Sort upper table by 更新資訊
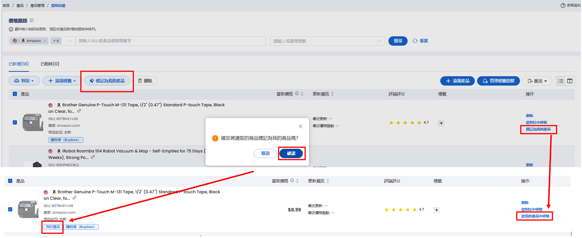Image resolution: width=582 pixels, height=238 pixels. (x=332, y=94)
